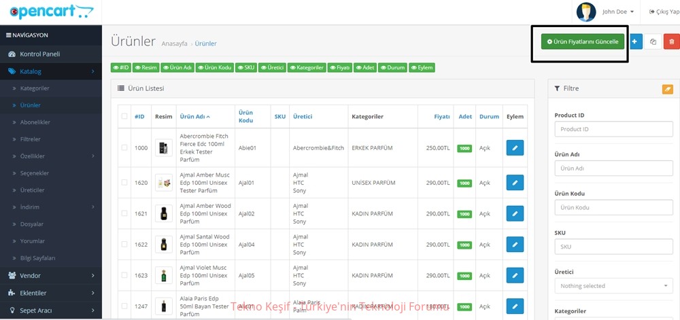The width and height of the screenshot is (680, 320).
Task: Check the box for product 1000
Action: pyautogui.click(x=124, y=147)
